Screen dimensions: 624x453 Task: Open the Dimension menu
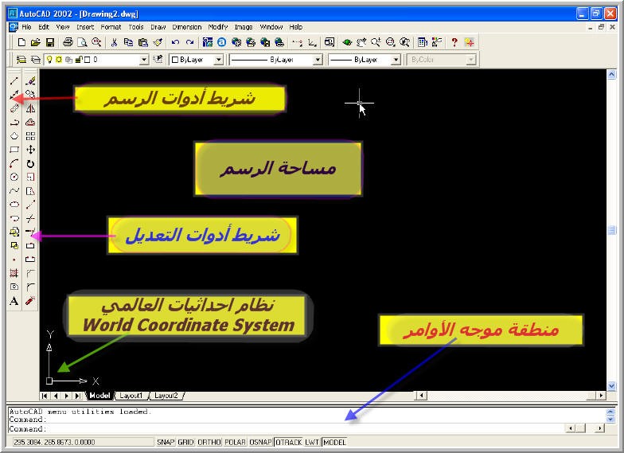186,27
